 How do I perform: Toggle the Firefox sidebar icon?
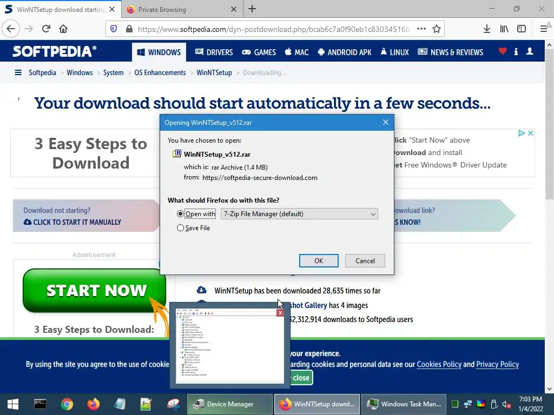[522, 29]
